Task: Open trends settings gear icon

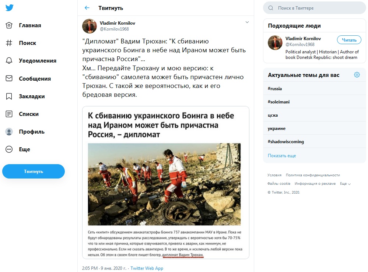Action: (x=357, y=75)
